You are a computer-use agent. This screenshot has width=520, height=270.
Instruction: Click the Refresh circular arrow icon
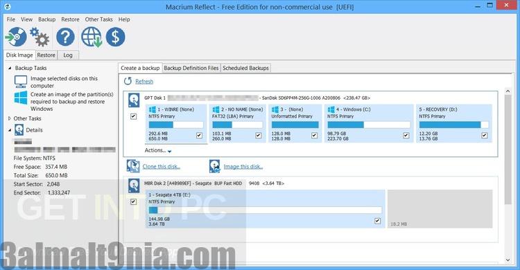(128, 81)
